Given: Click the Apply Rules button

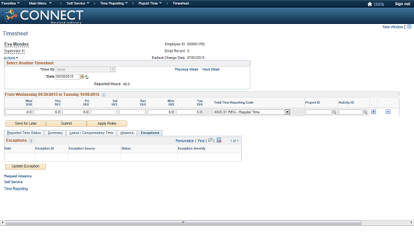Looking at the screenshot, I should click(x=107, y=124).
